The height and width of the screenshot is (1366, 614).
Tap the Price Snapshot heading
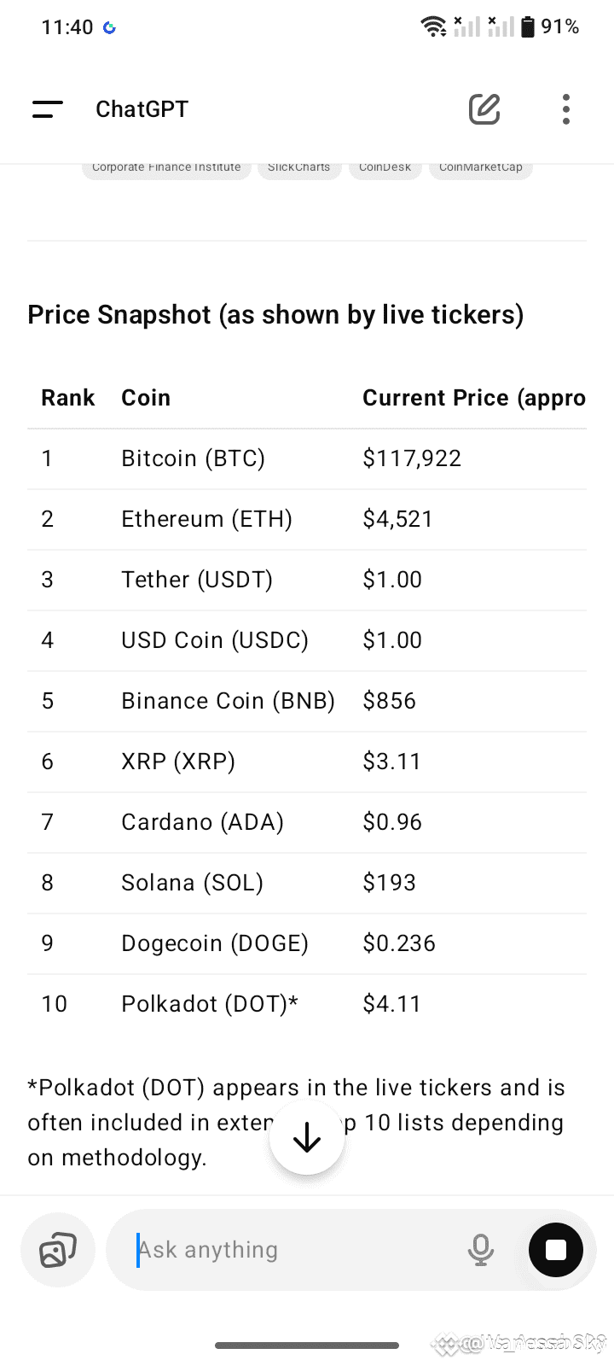(275, 315)
